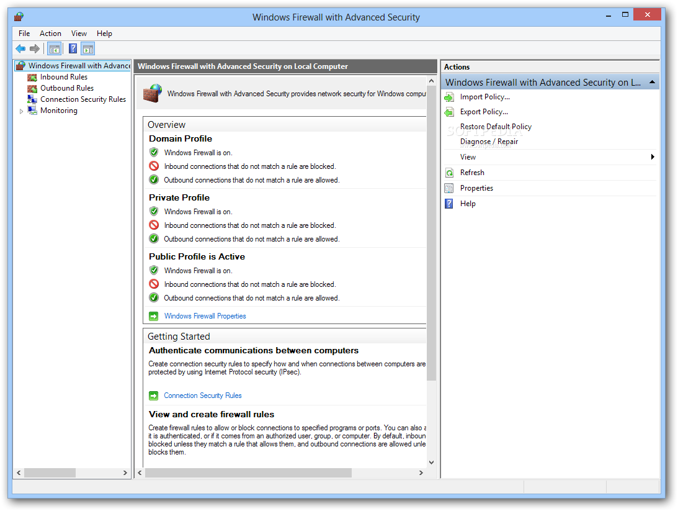Image resolution: width=678 pixels, height=511 pixels.
Task: Click the Domain Profile heading
Action: point(181,138)
